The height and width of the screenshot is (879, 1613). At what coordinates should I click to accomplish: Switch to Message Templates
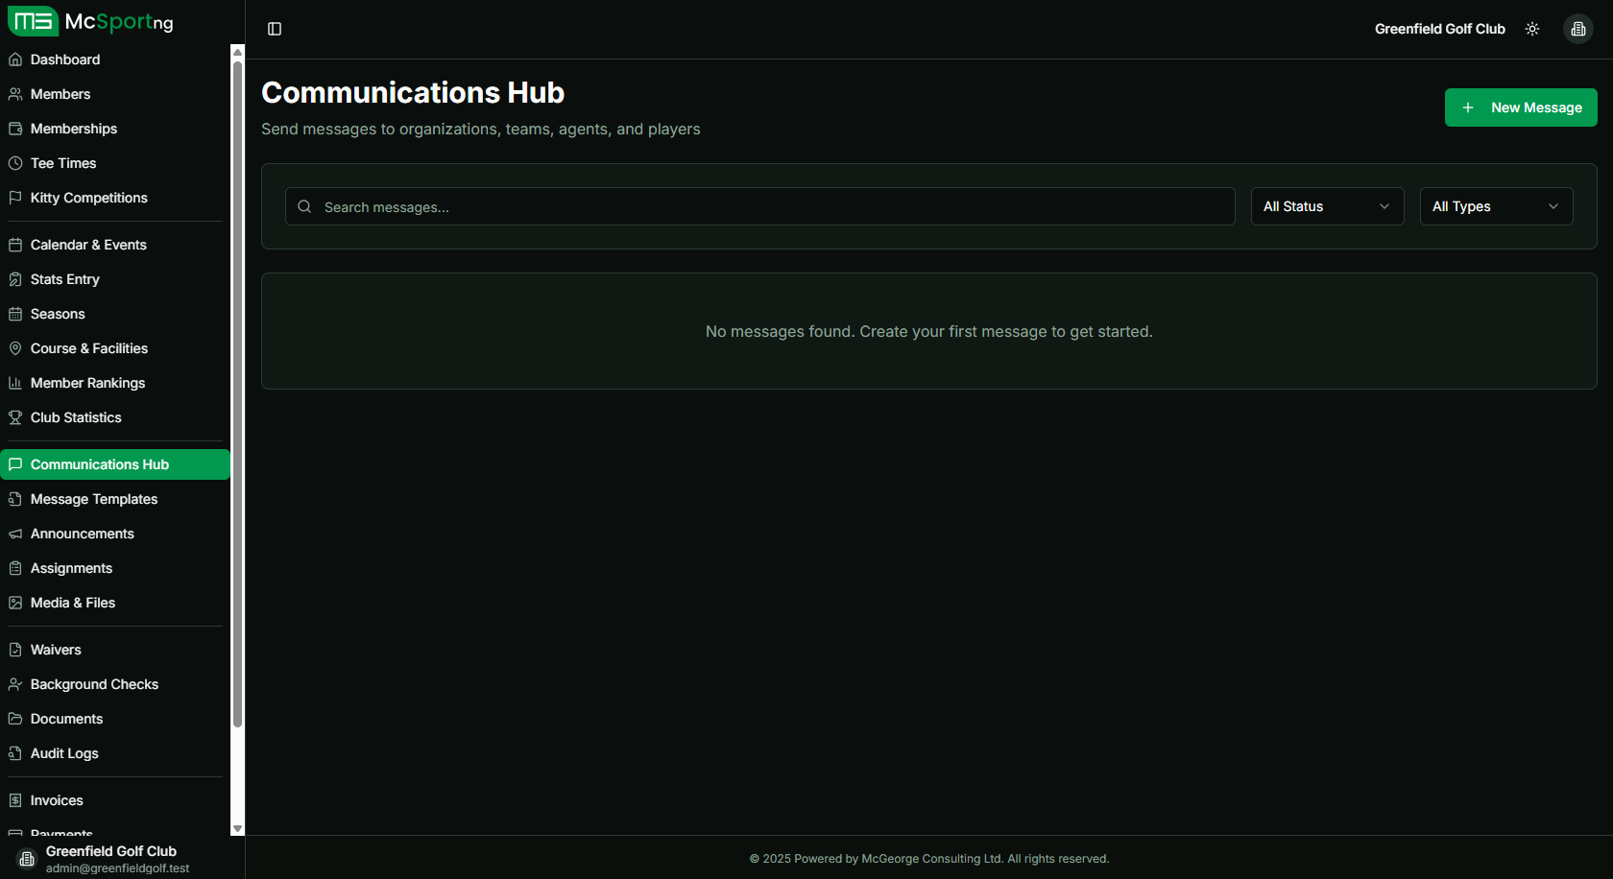[93, 499]
